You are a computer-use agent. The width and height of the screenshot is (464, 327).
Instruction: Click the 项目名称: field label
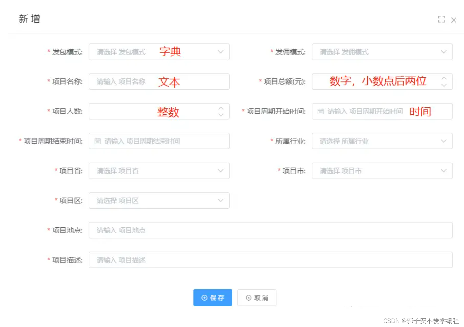67,82
